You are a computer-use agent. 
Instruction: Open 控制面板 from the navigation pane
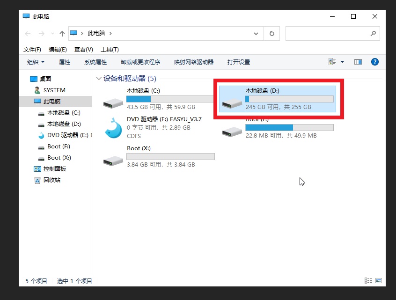click(x=54, y=169)
